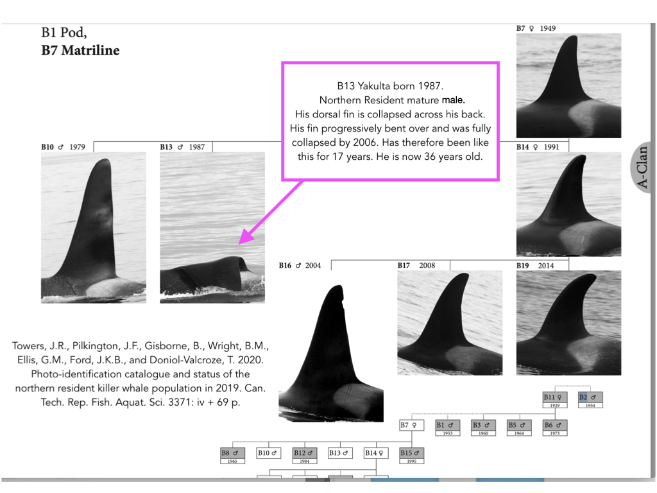This screenshot has height=493, width=657.
Task: Select the female symbol in the B14 1991 label
Action: click(535, 146)
